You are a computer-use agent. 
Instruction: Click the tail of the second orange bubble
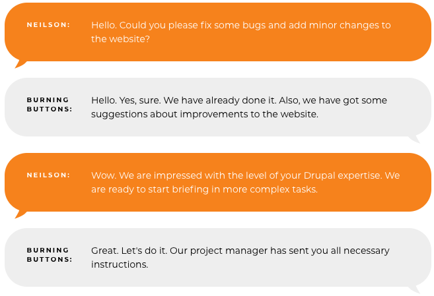(21, 214)
